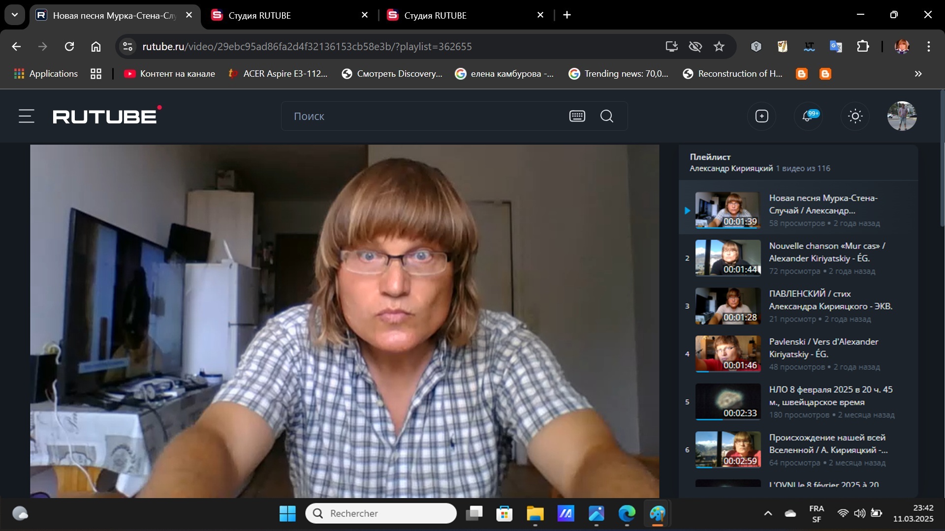Open the add video upload icon
945x531 pixels.
(x=761, y=117)
